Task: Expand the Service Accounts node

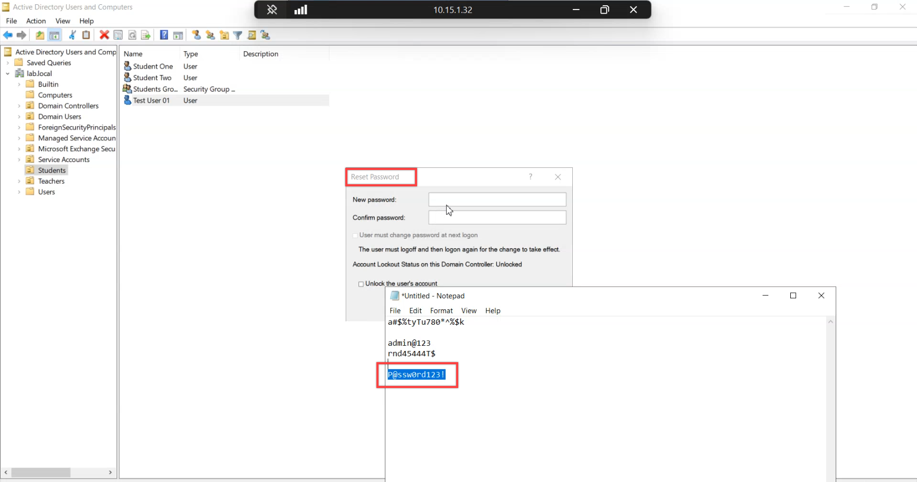Action: (x=20, y=159)
